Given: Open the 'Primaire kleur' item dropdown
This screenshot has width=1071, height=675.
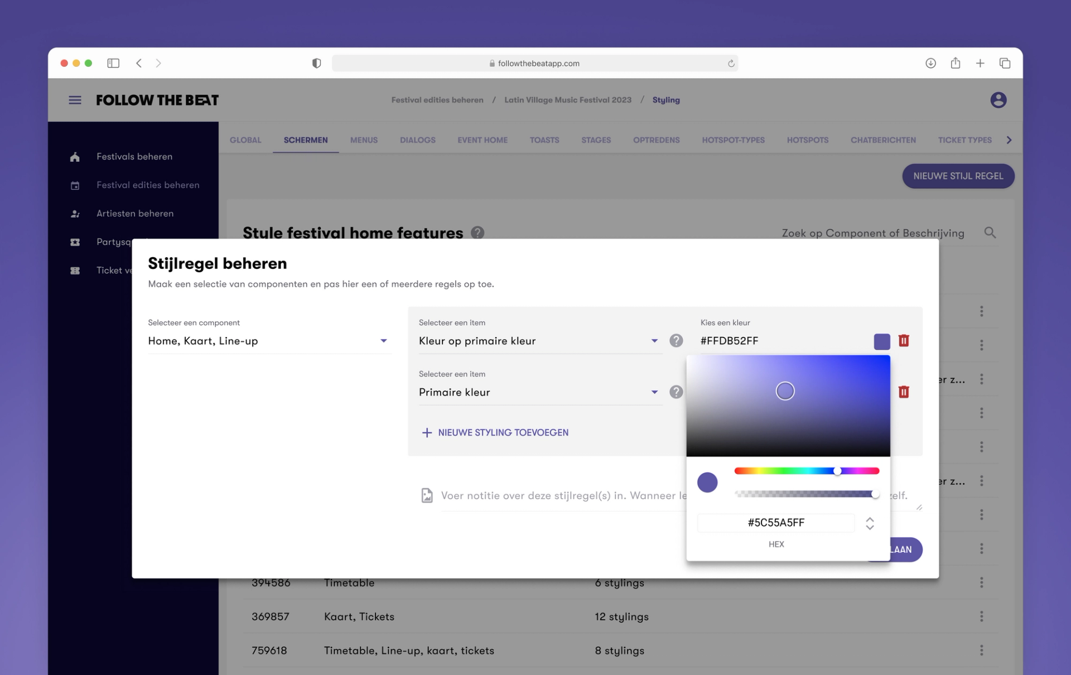Looking at the screenshot, I should click(x=654, y=392).
